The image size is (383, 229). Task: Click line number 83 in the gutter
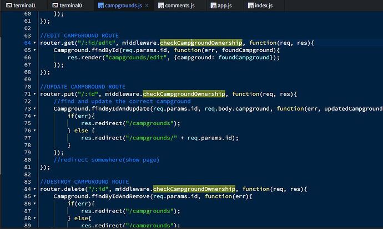pyautogui.click(x=28, y=181)
